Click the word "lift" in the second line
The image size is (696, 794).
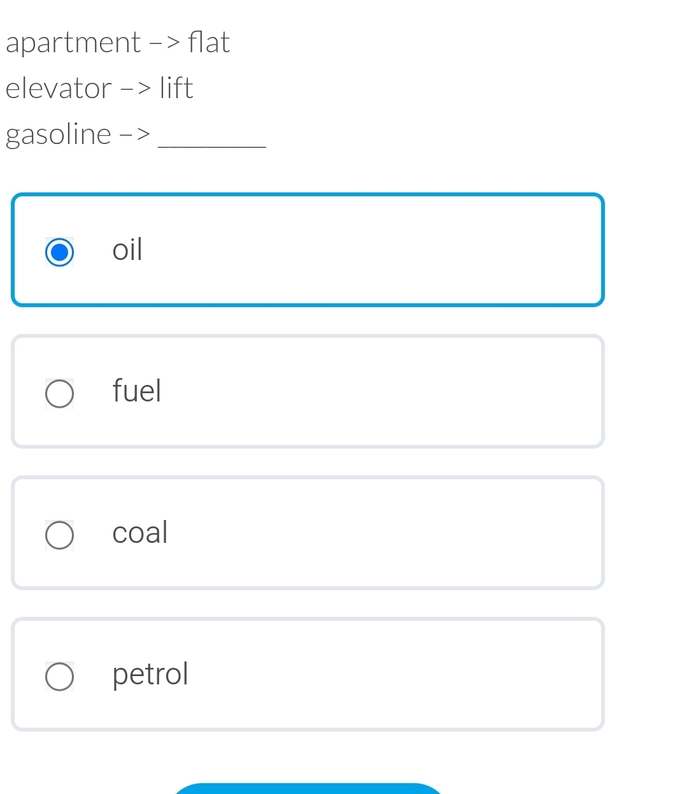pos(176,88)
